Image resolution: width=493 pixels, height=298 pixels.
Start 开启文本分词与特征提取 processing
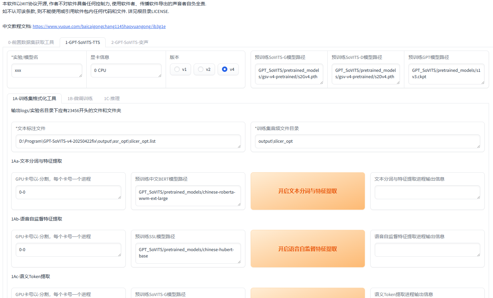307,191
